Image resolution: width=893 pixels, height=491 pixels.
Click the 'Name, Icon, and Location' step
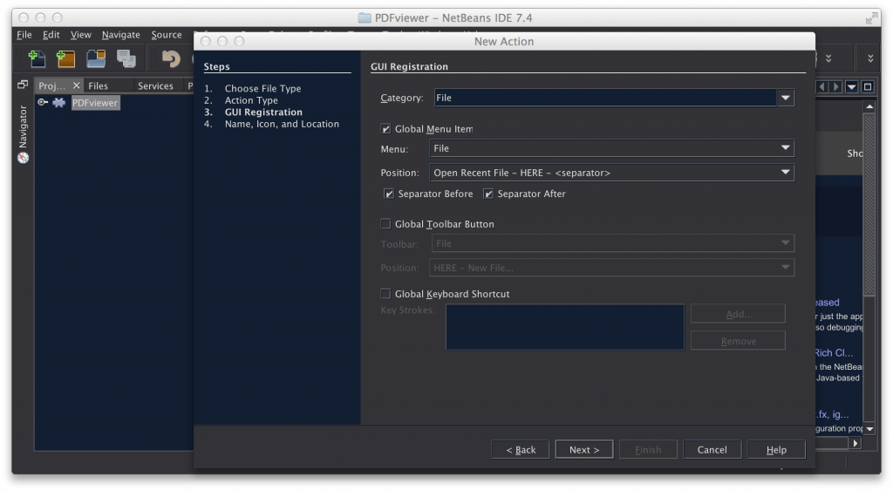[x=282, y=124]
